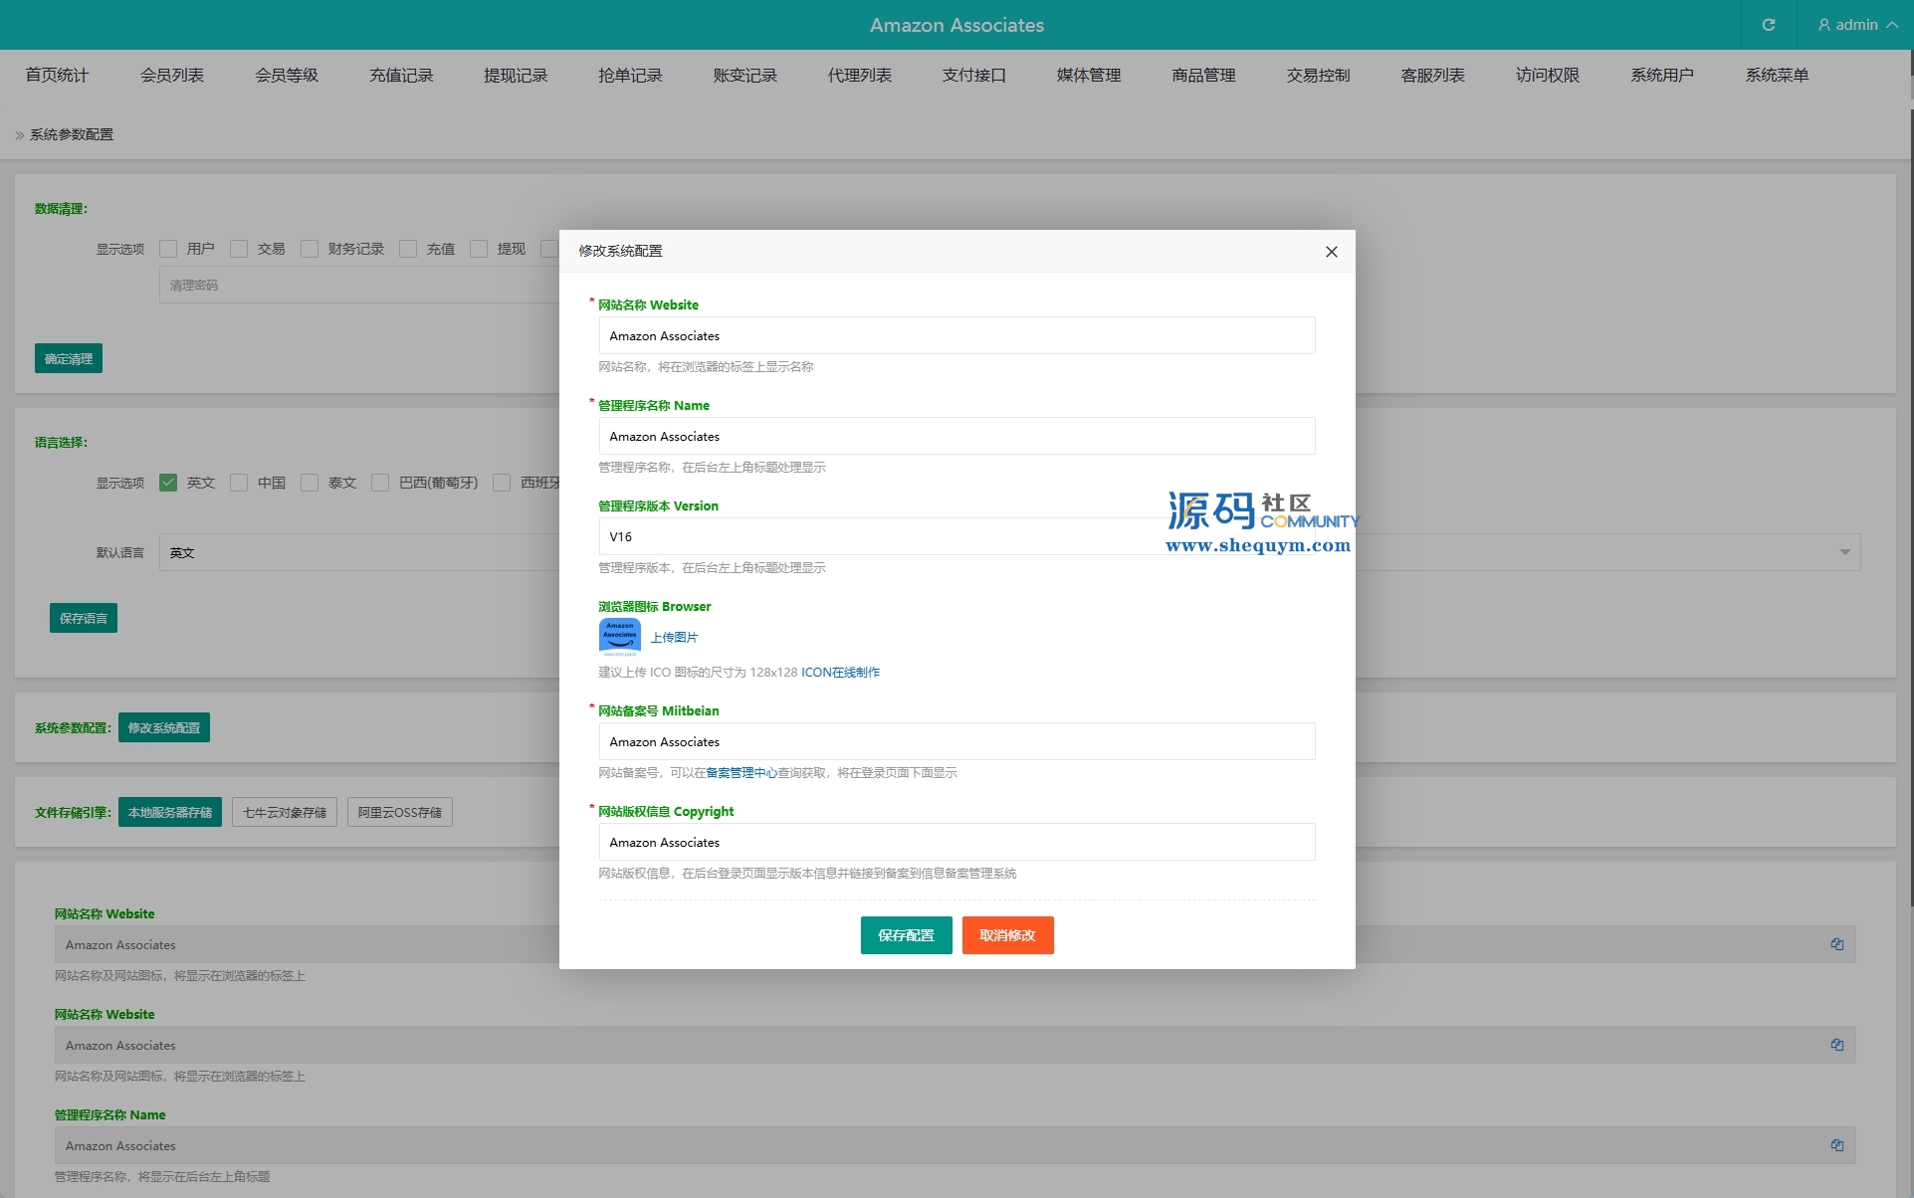Open the 商品管理 menu
1914x1198 pixels.
click(x=1203, y=76)
